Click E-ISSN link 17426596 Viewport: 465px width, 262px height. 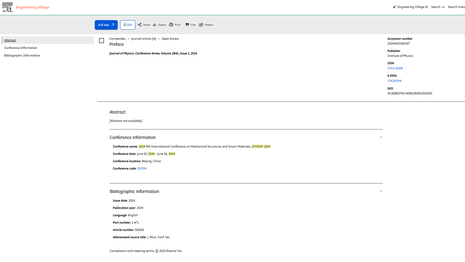(394, 81)
